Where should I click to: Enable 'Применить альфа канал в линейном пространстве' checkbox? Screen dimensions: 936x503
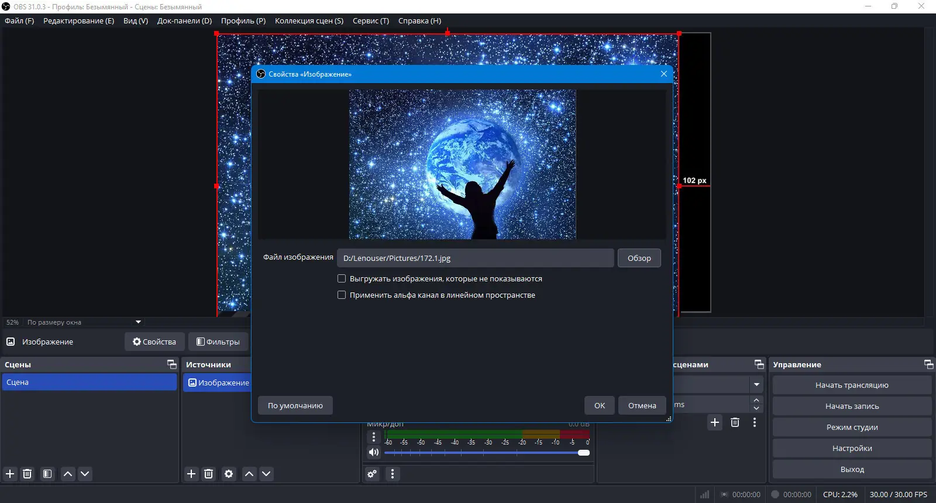(342, 295)
